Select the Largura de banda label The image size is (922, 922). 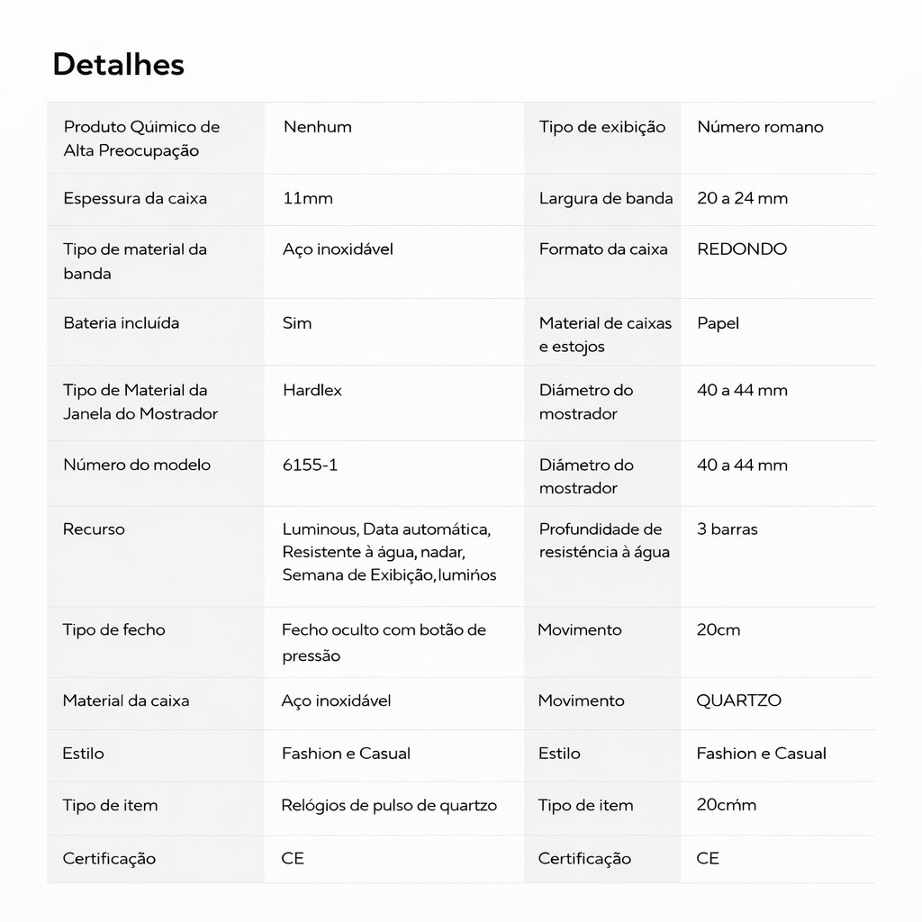click(x=606, y=198)
